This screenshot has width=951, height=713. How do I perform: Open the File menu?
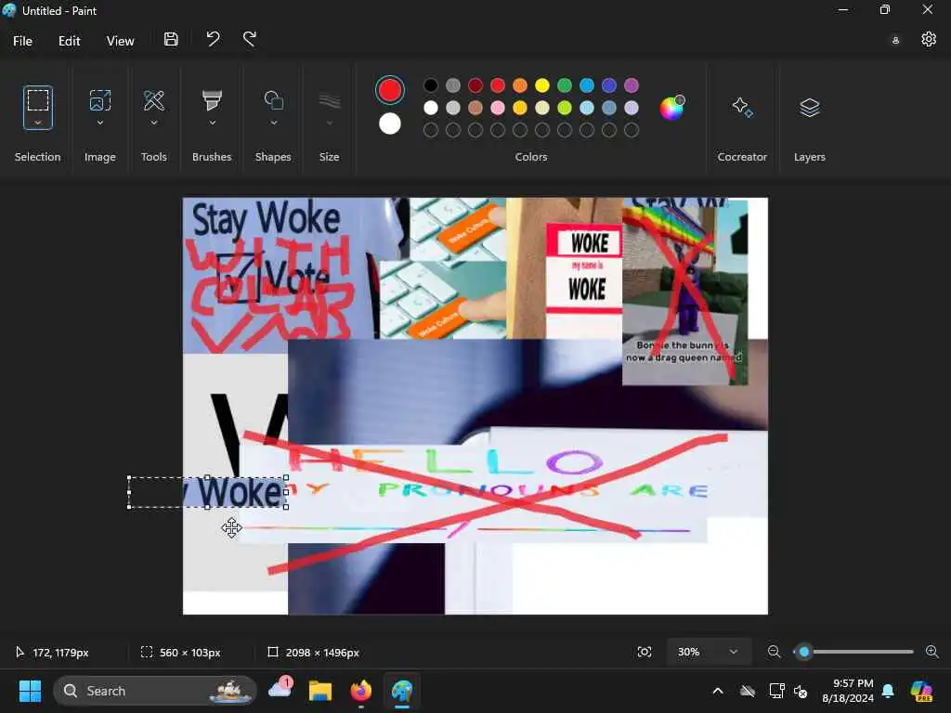click(23, 41)
